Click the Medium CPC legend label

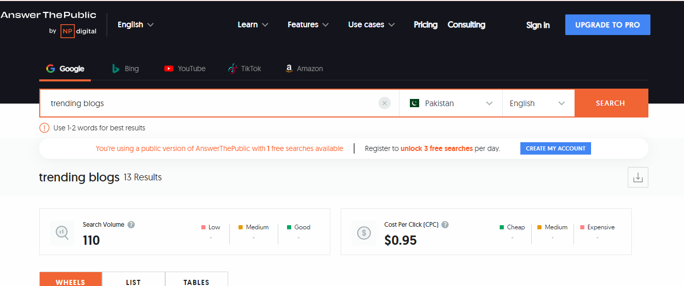coord(556,227)
